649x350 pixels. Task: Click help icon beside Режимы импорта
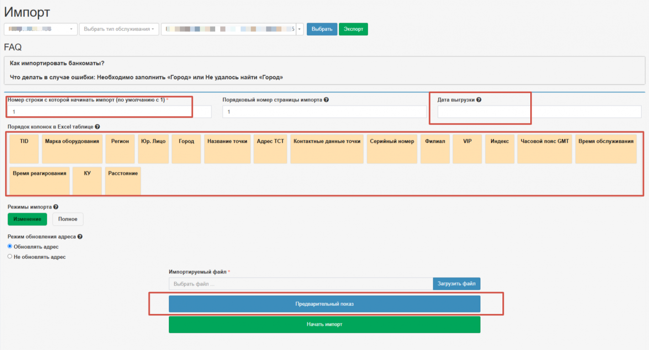click(56, 207)
